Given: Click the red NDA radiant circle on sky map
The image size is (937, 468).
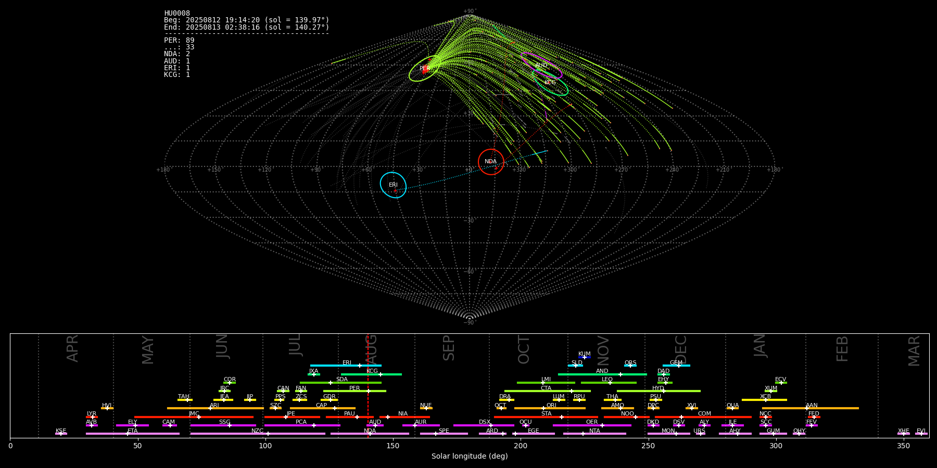Looking at the screenshot, I should click(491, 162).
